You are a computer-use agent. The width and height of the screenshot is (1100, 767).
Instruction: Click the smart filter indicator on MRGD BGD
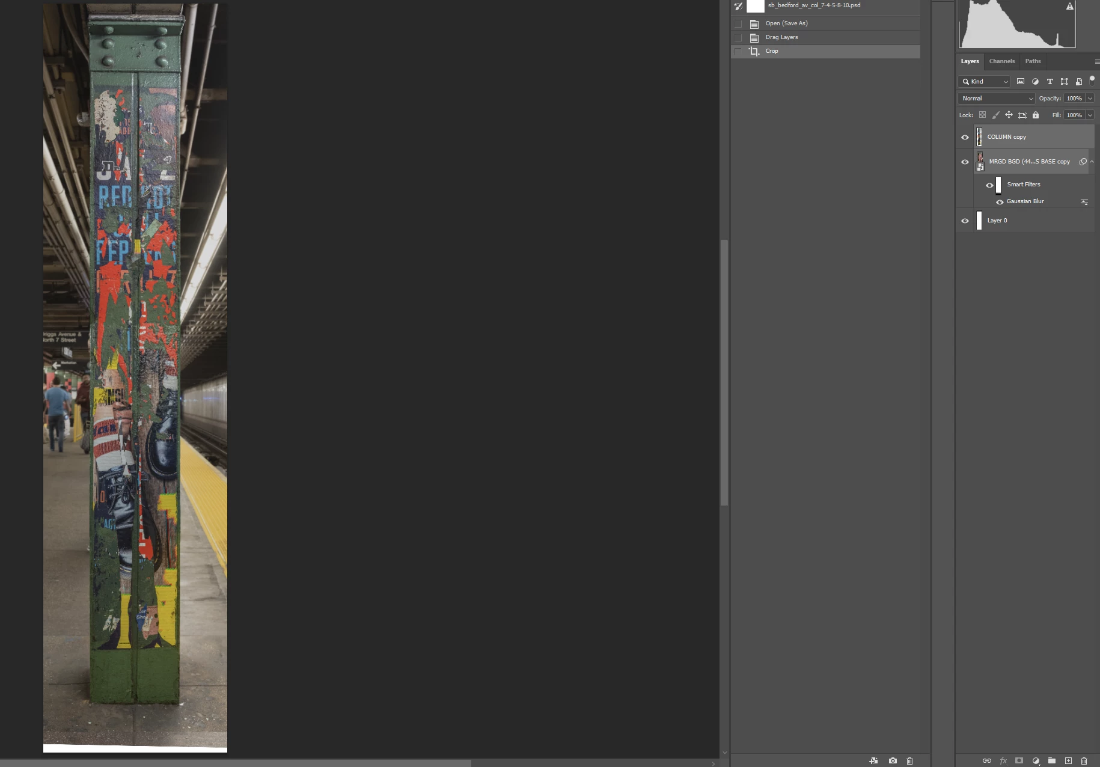click(1083, 162)
